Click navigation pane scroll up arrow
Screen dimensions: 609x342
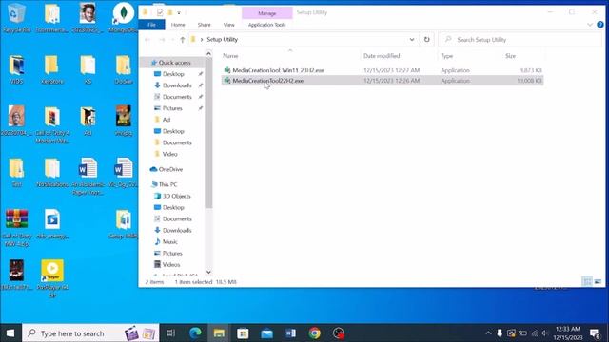coord(208,53)
